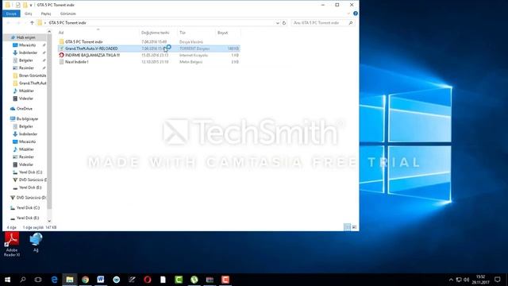This screenshot has width=508, height=286.
Task: Open Google Chrome from the taskbar
Action: [85, 280]
